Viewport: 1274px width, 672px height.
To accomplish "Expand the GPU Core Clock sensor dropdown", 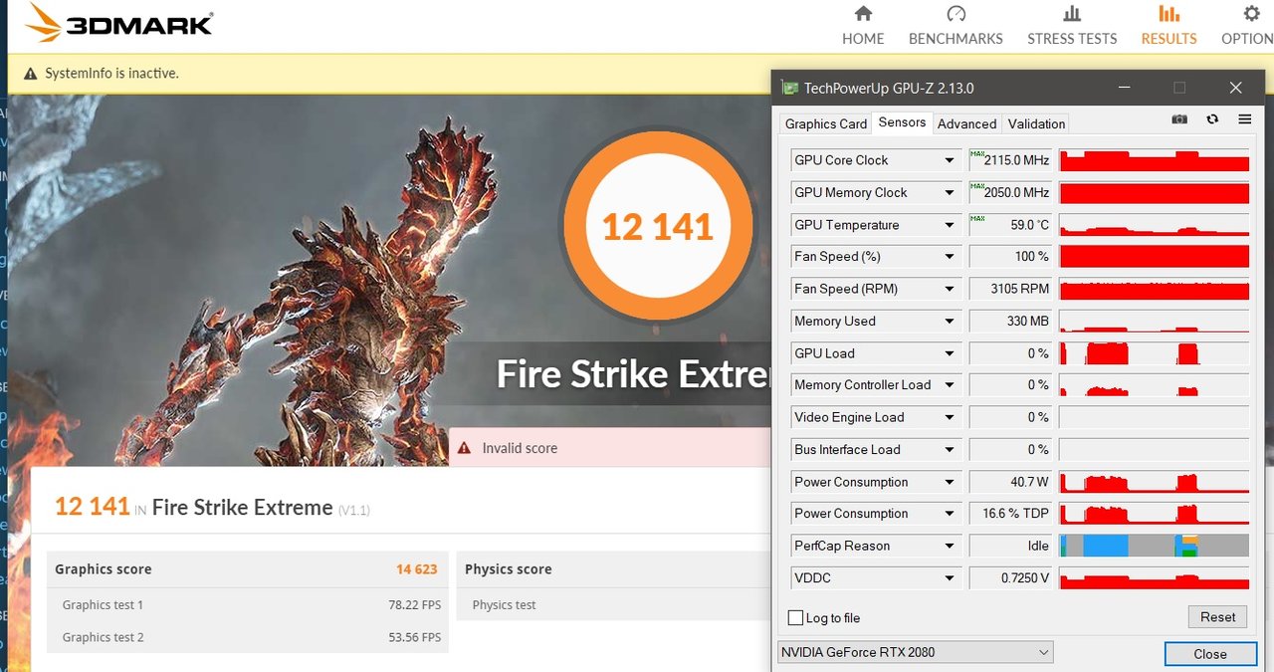I will coord(950,160).
